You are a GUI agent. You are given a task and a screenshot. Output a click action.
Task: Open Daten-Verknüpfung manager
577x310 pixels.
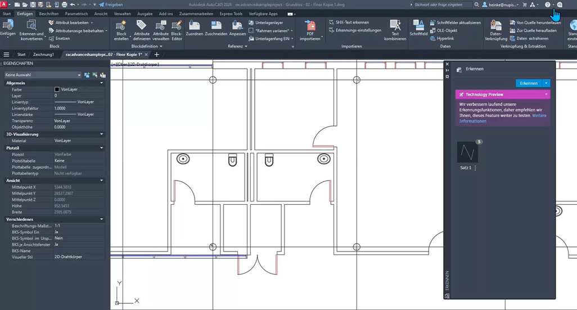495,30
